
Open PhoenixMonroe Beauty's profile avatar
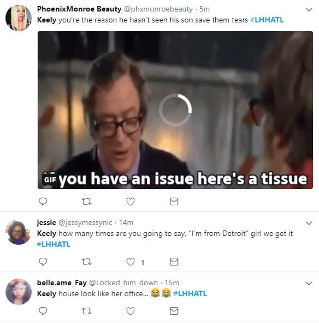(x=19, y=18)
